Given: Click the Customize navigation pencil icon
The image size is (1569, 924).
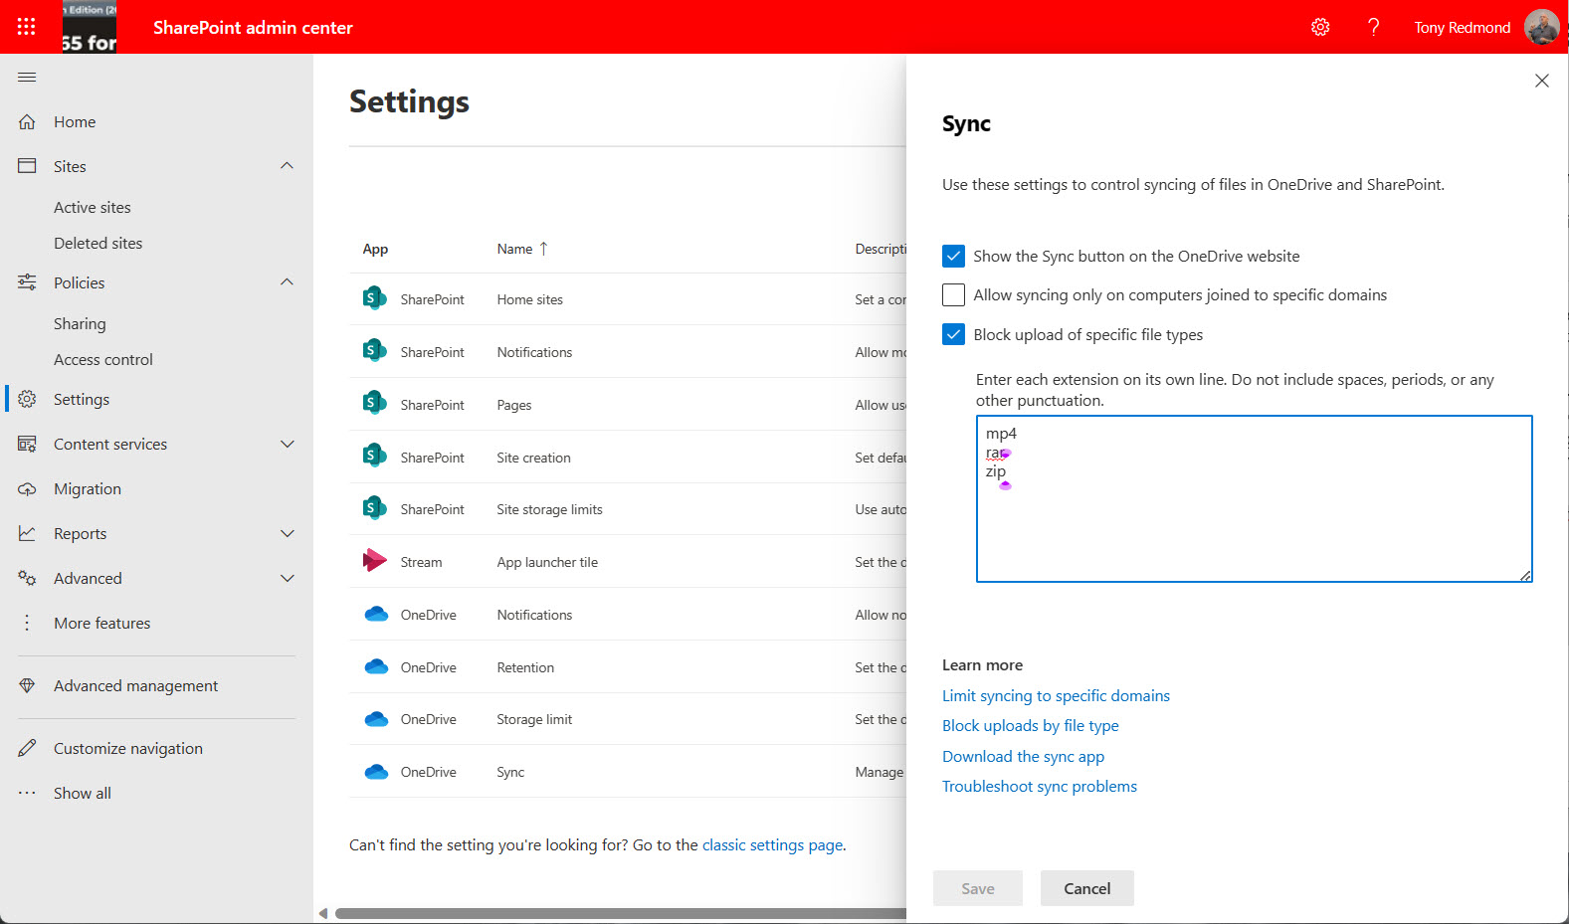Looking at the screenshot, I should [27, 748].
